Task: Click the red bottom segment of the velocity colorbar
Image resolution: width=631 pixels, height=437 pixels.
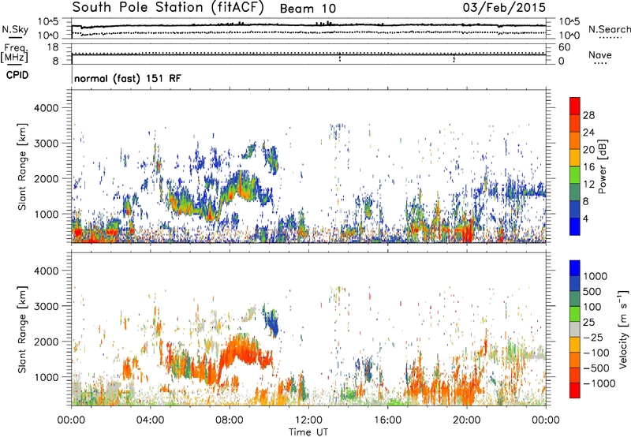Action: coord(575,390)
